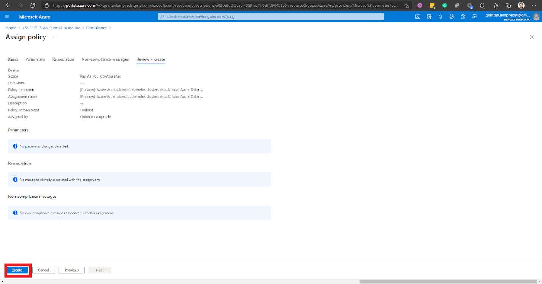
Task: Open the Feedback icon in the Azure header
Action: point(474,17)
